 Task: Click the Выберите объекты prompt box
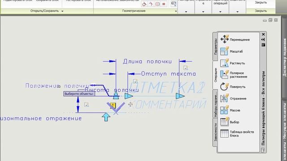click(x=79, y=94)
